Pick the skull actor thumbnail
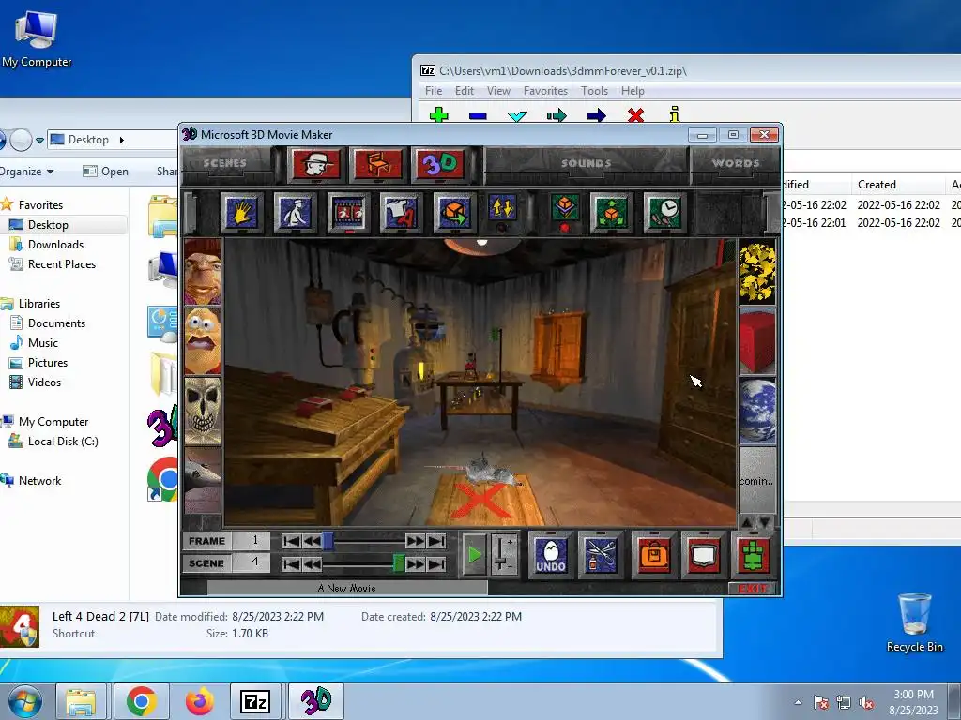961x720 pixels. pyautogui.click(x=203, y=411)
